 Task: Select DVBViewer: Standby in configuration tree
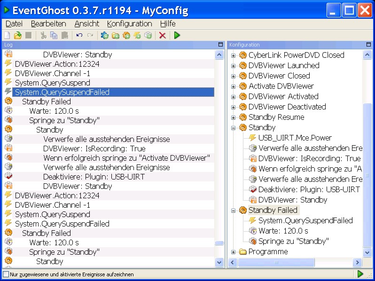click(x=293, y=200)
